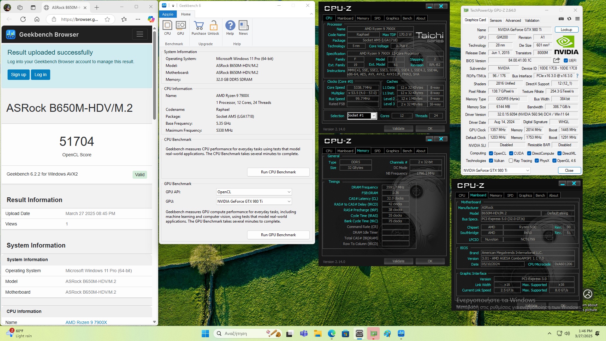Open Microsoft Store from the taskbar
The width and height of the screenshot is (606, 341).
tap(345, 333)
